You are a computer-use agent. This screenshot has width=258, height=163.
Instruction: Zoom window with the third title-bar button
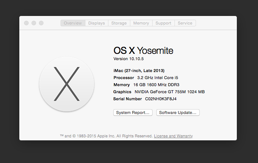click(x=41, y=23)
